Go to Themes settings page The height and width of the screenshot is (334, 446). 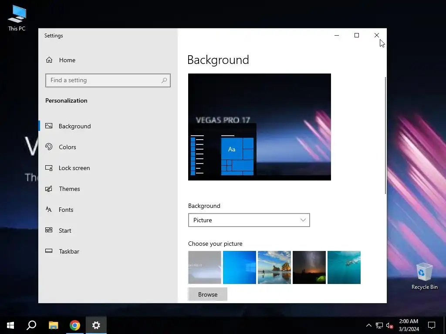point(108,189)
